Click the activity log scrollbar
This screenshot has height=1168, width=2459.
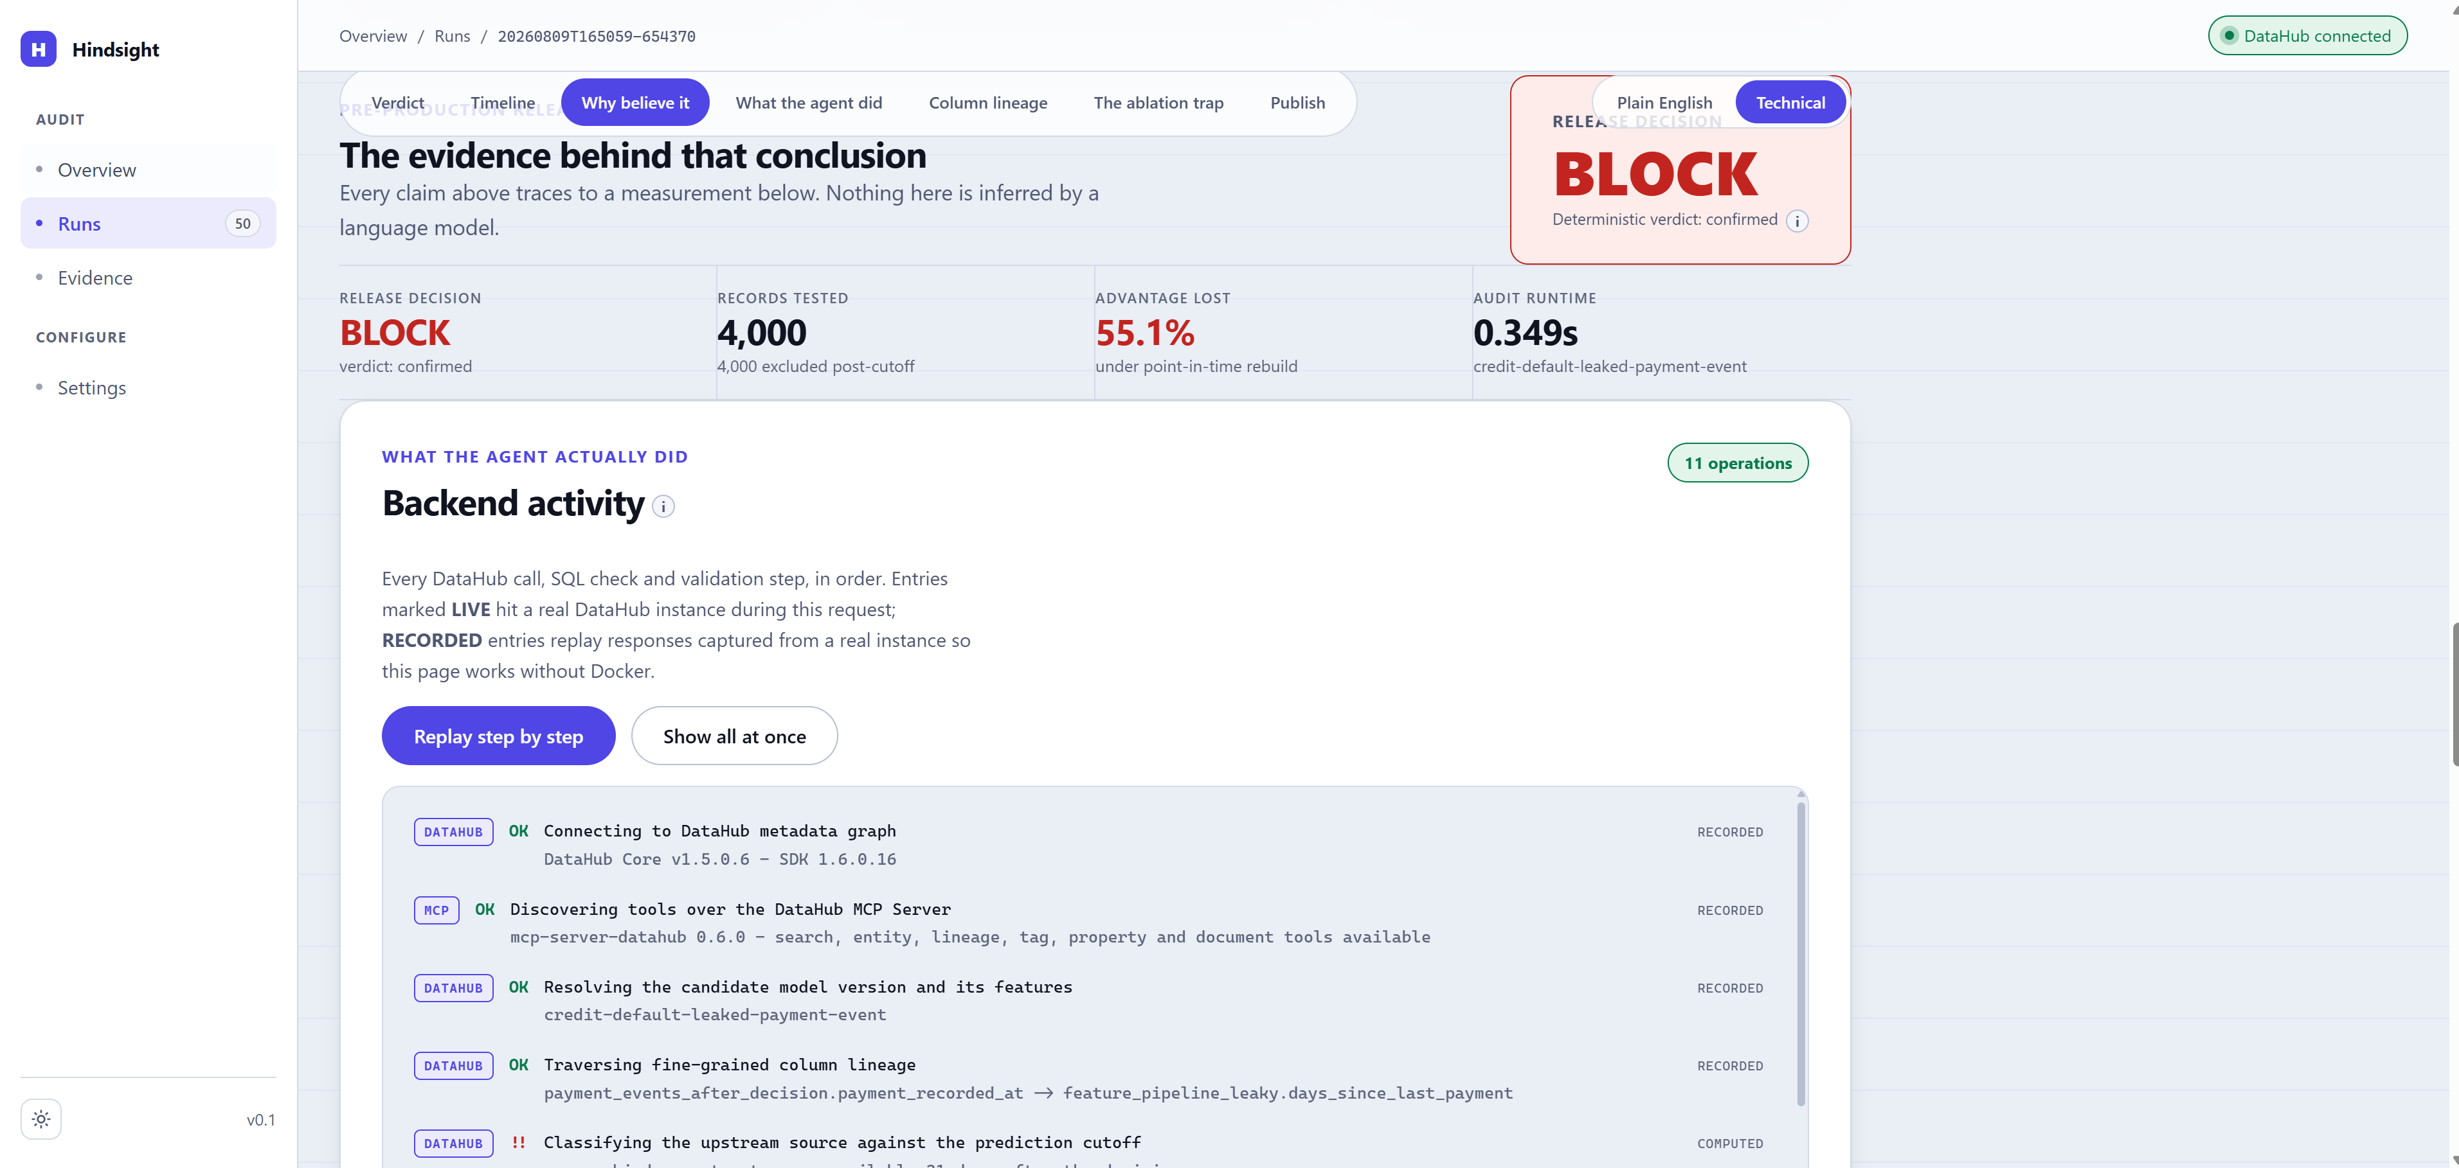click(1800, 954)
